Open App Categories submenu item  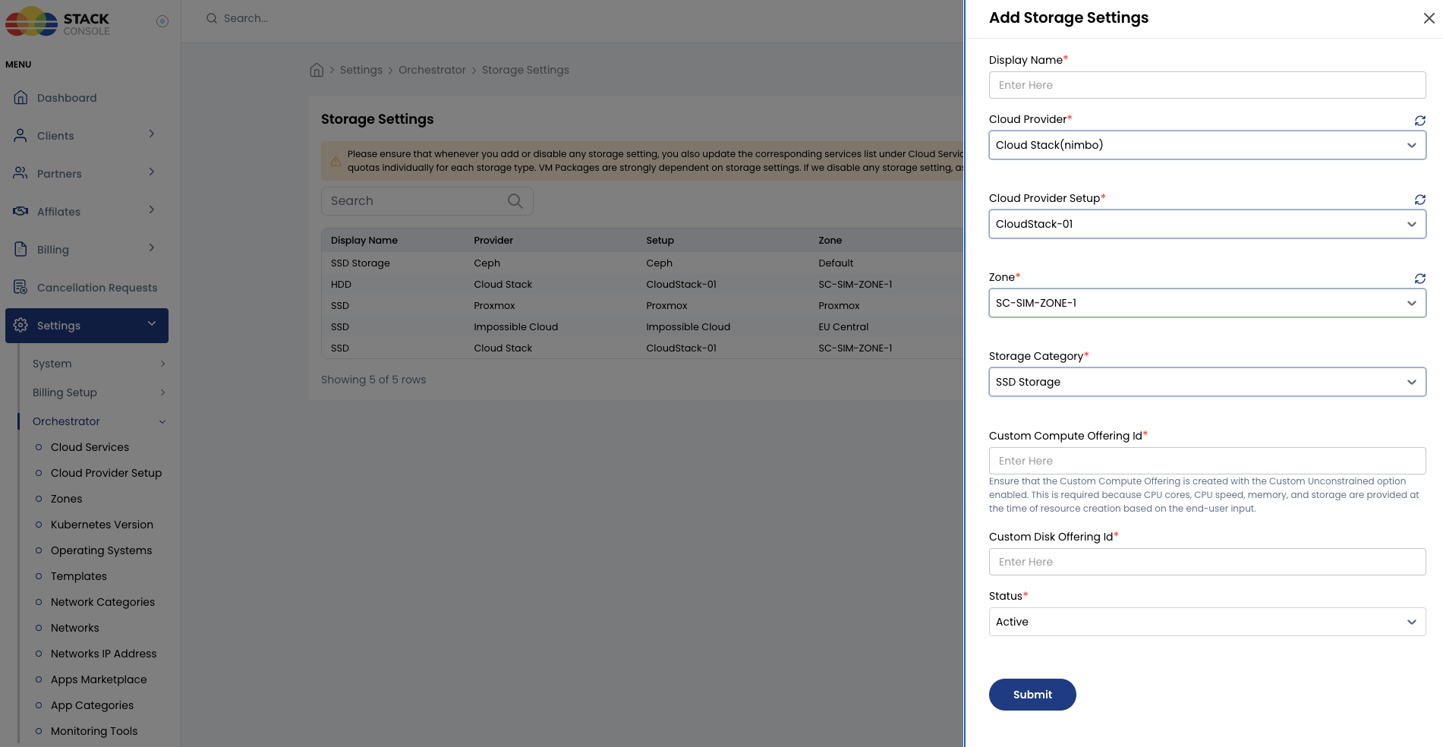click(x=92, y=705)
